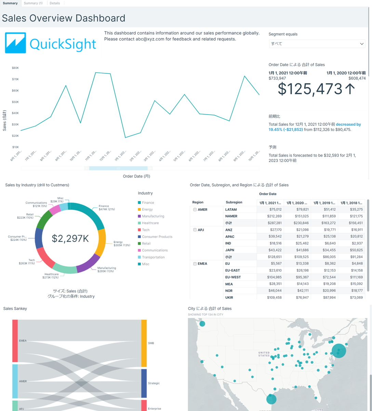Collapse the APJ region row
The image size is (372, 411).
coord(195,230)
